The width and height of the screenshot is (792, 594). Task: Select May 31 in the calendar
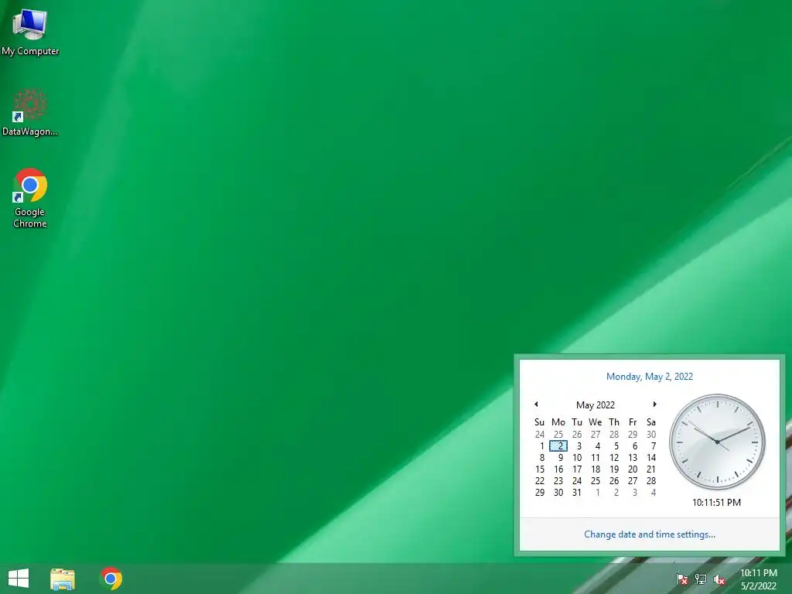click(x=577, y=493)
